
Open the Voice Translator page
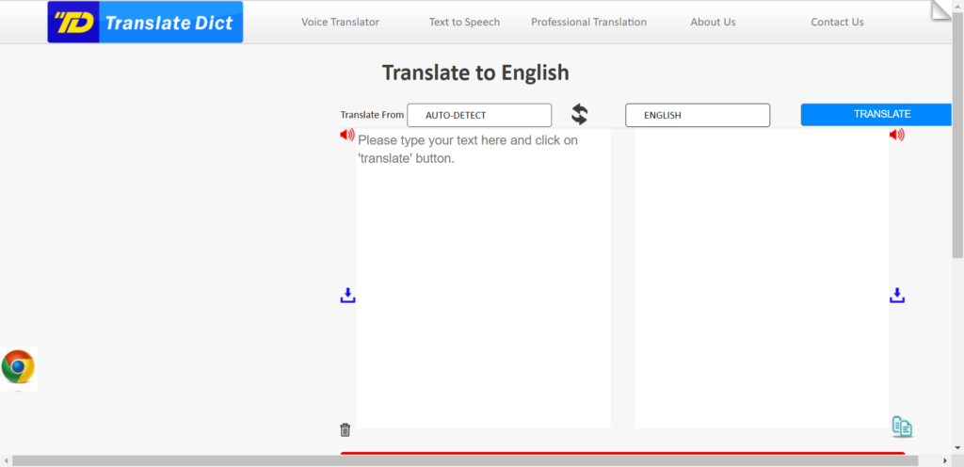pos(340,22)
